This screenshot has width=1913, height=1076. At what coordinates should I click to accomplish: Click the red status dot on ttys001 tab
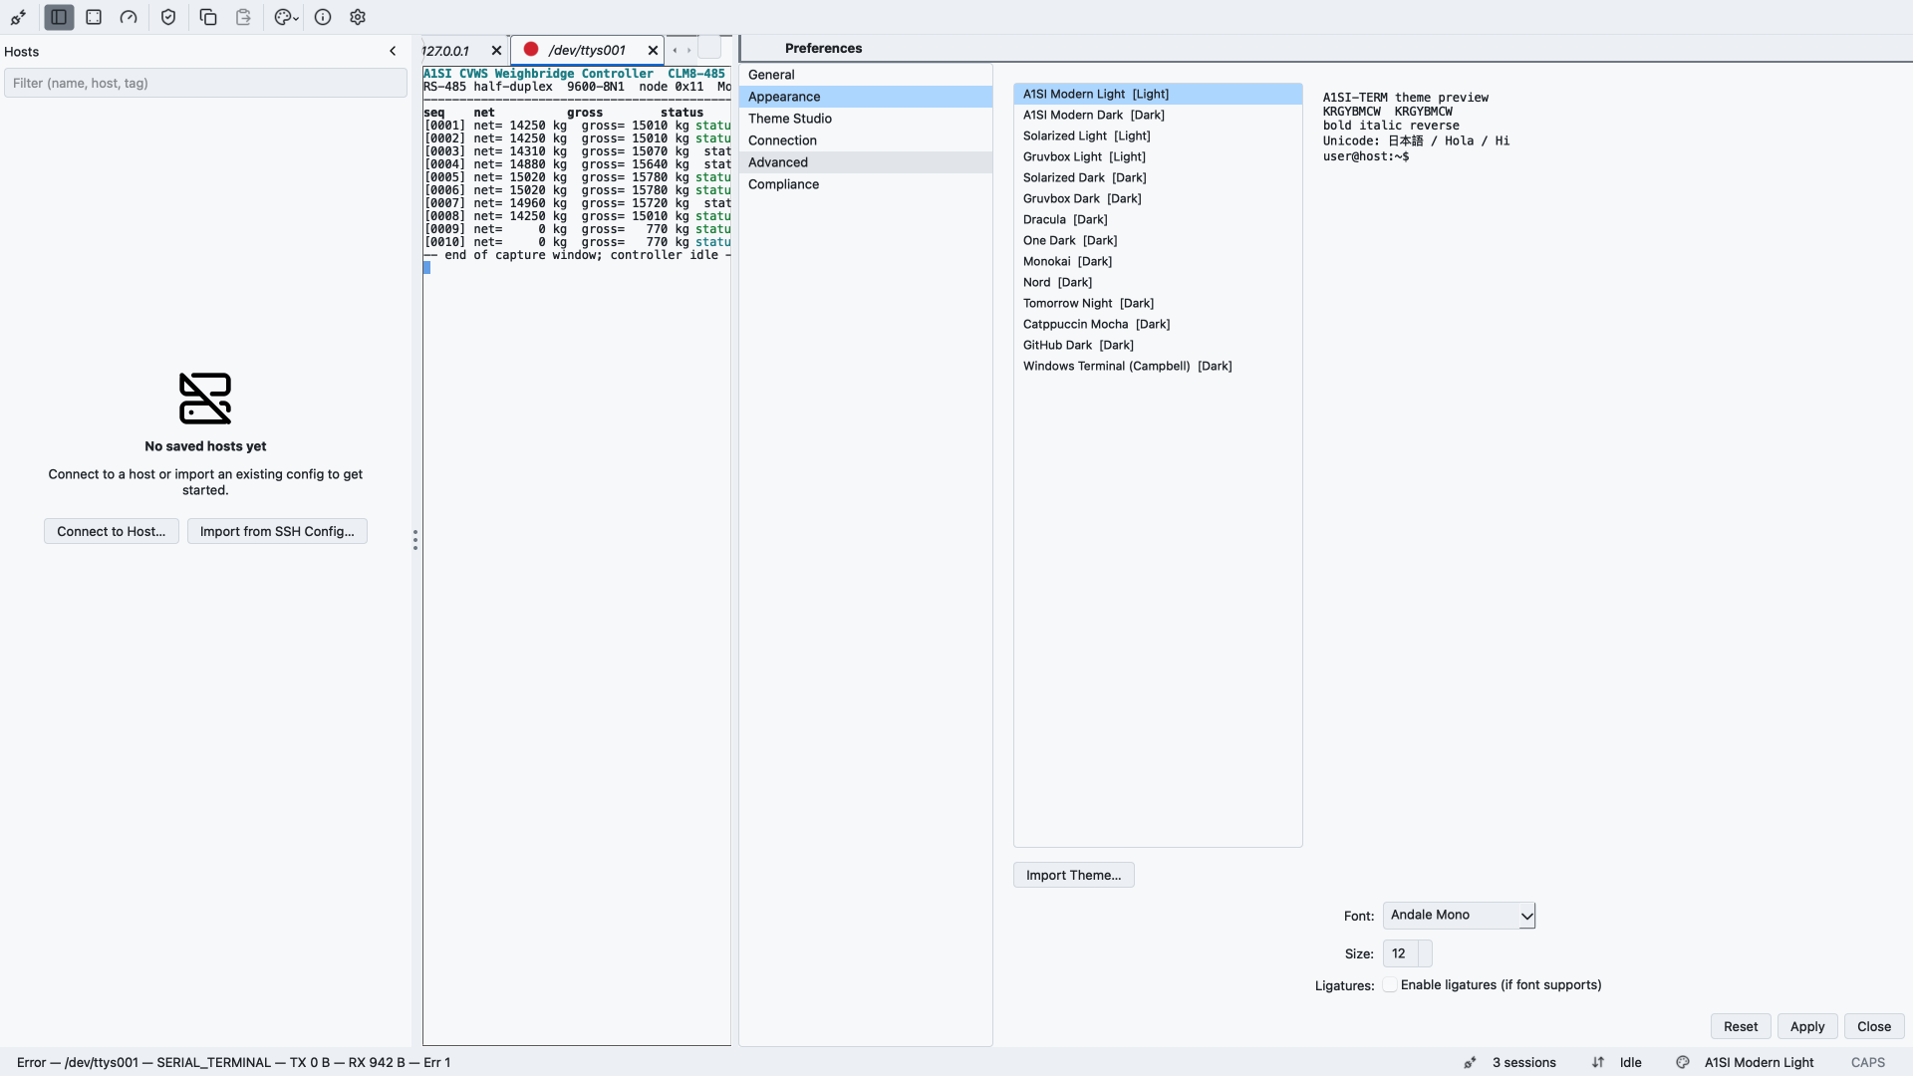pyautogui.click(x=531, y=49)
